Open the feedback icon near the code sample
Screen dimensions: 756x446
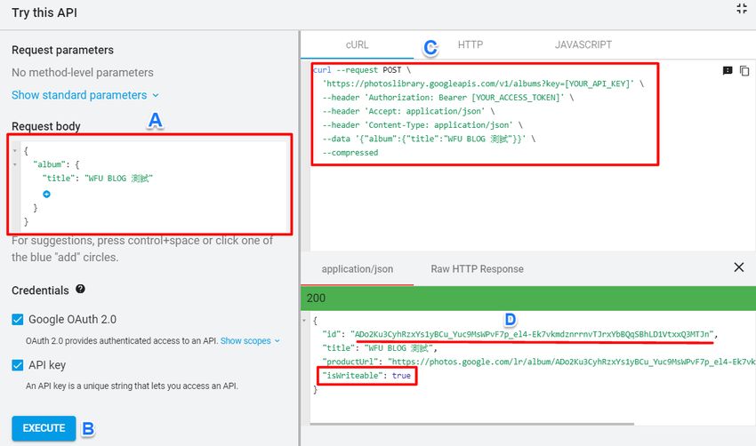tap(728, 71)
